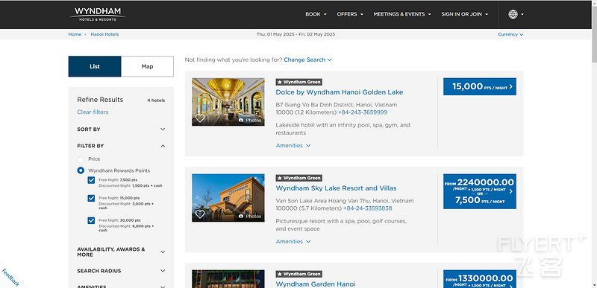597x288 pixels.
Task: Open Photos for Wyndham Sky Lake Resort
Action: (250, 217)
